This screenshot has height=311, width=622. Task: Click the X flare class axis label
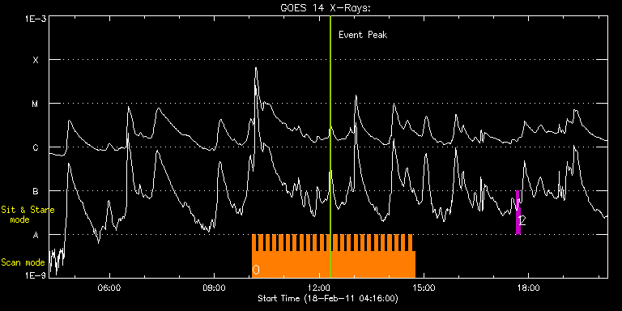pyautogui.click(x=36, y=60)
